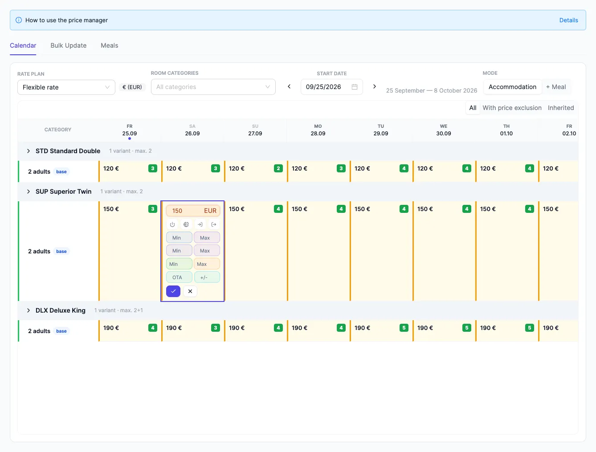Screen dimensions: 596x452
Task: Click availability badge for DLX Deluxe King on 01.10
Action: pos(530,328)
